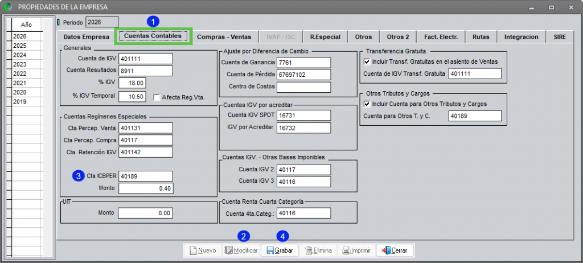Click the ICBPER Monto field with 0.40

click(145, 188)
